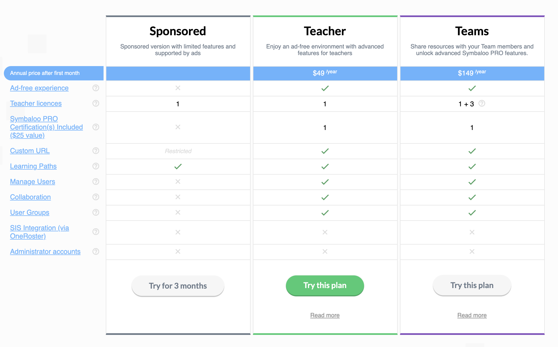
Task: Click the Try for 3 months button
Action: pyautogui.click(x=178, y=286)
